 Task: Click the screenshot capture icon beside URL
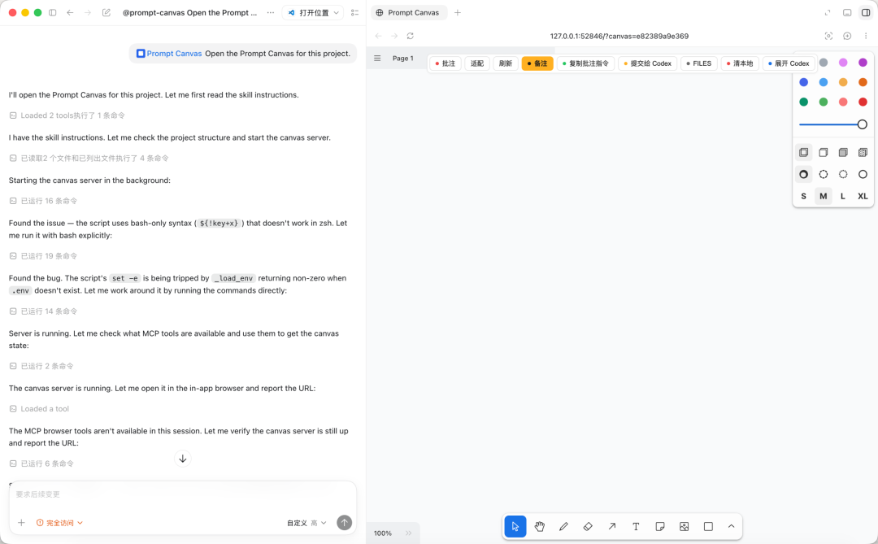coord(828,36)
